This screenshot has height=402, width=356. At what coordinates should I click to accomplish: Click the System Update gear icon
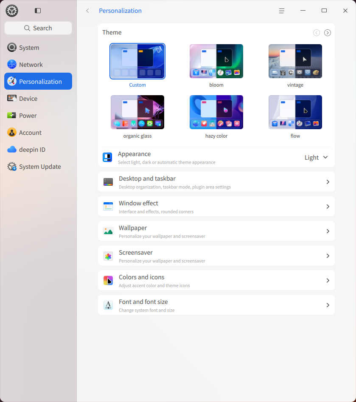click(12, 167)
